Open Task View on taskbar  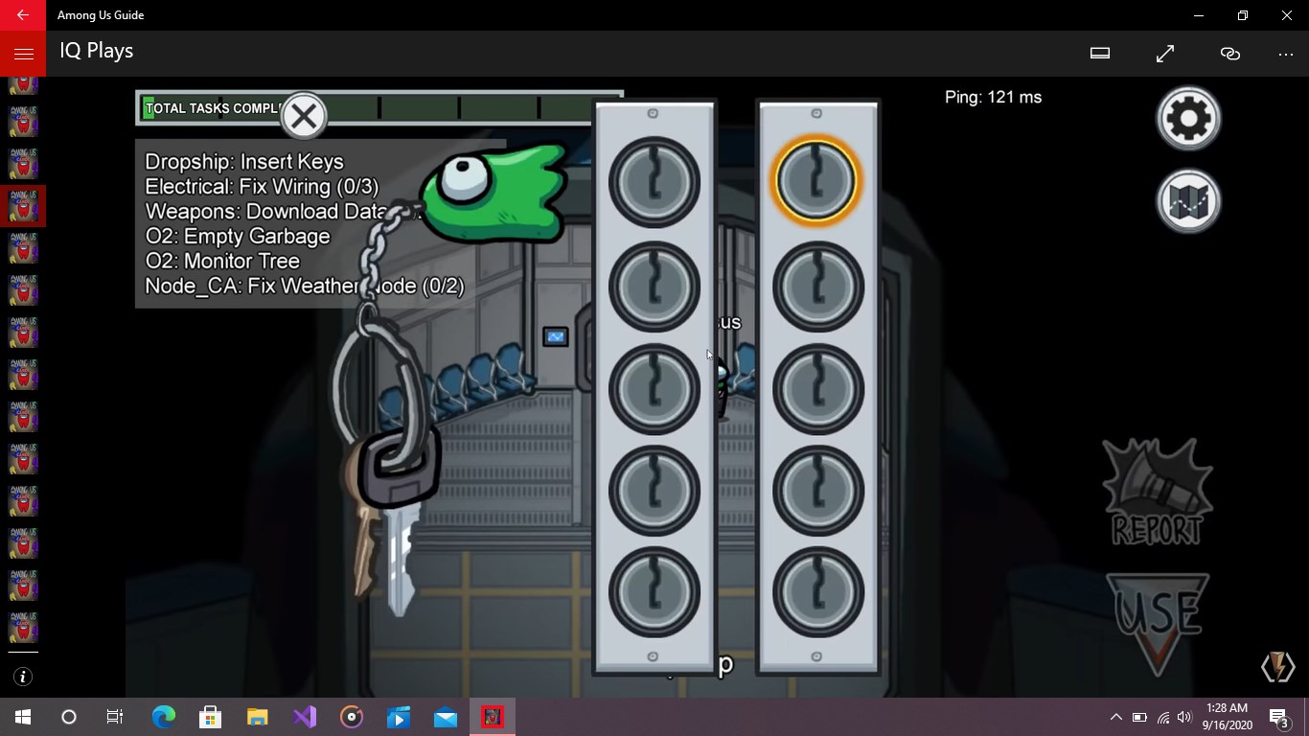pos(115,717)
